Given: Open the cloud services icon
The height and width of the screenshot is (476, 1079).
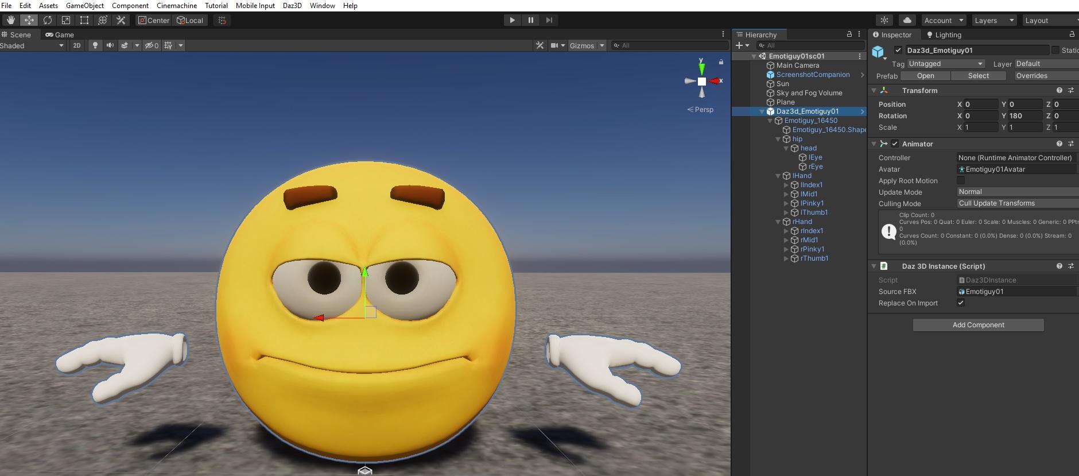Looking at the screenshot, I should tap(907, 20).
